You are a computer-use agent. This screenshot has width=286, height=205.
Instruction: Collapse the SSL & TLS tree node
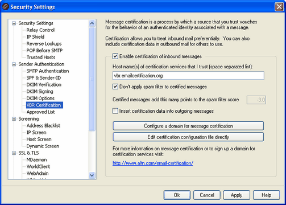point(14,153)
